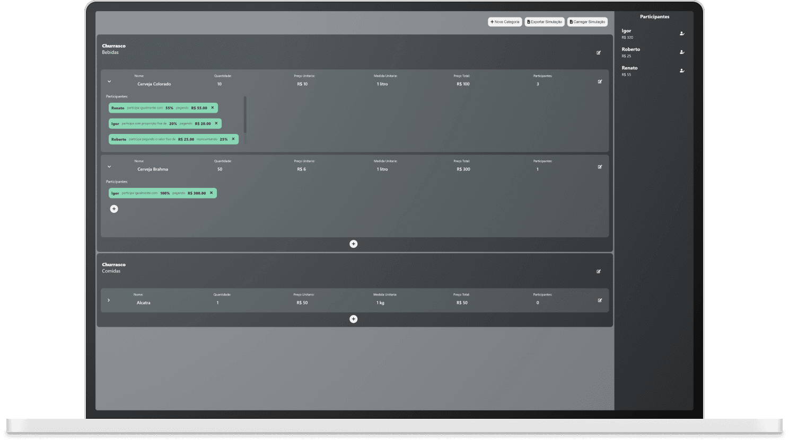This screenshot has width=789, height=440.
Task: Expand the Alcatra row
Action: 109,300
